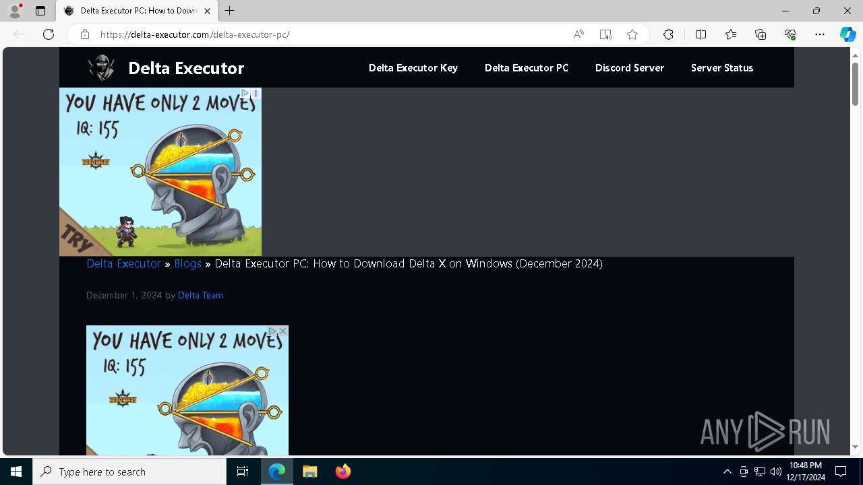The width and height of the screenshot is (863, 485).
Task: Open File Explorer from taskbar
Action: 309,472
